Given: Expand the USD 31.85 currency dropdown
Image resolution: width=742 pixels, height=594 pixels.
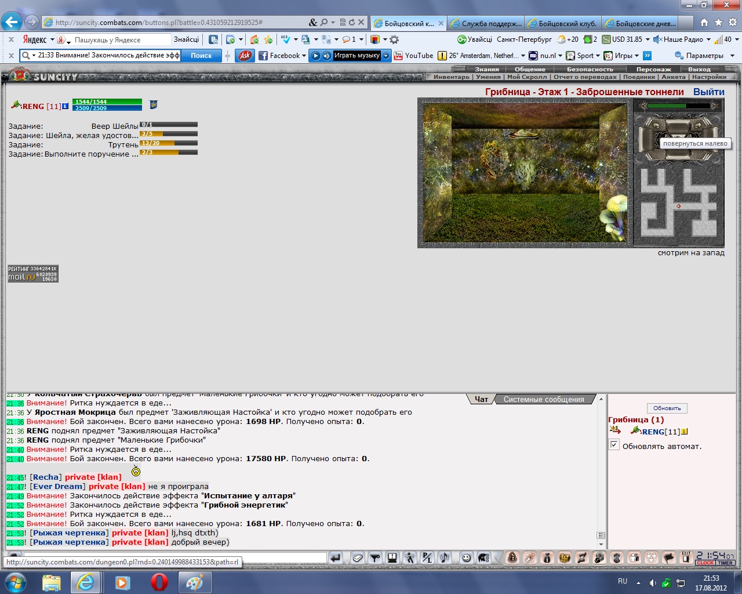Looking at the screenshot, I should coord(648,39).
